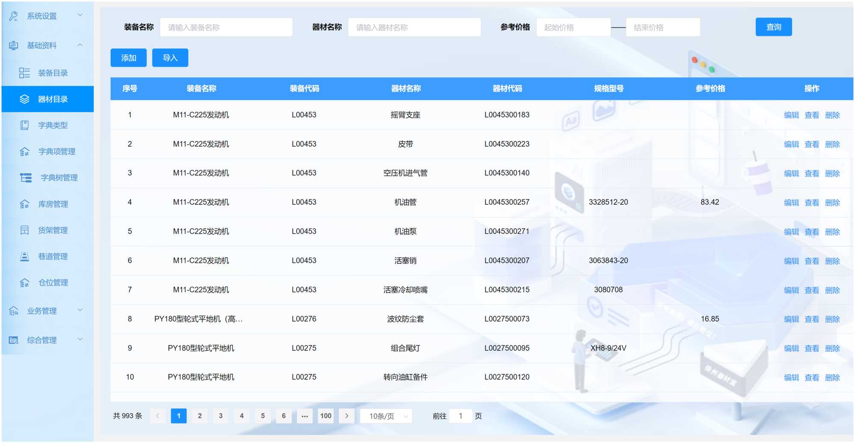855x444 pixels.
Task: Click the 装备目录 sidebar icon
Action: pos(24,73)
